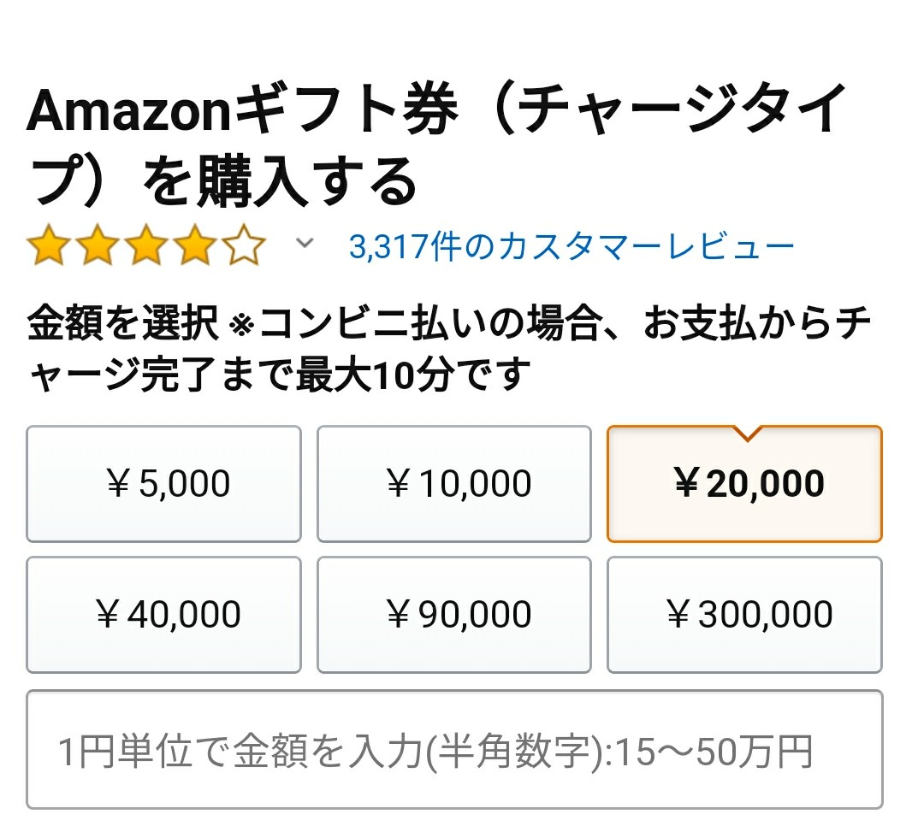This screenshot has width=924, height=832.
Task: Open the 3,317件のカスタマーレビュー link
Action: [x=572, y=246]
